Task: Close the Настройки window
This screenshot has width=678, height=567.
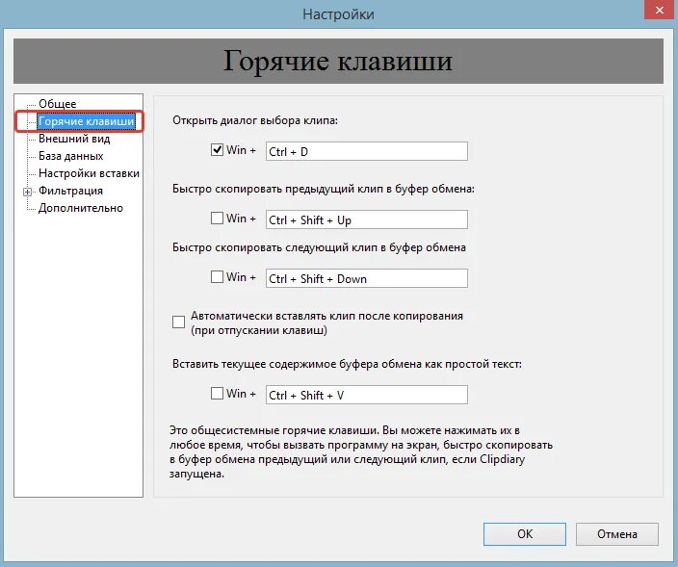Action: [660, 10]
